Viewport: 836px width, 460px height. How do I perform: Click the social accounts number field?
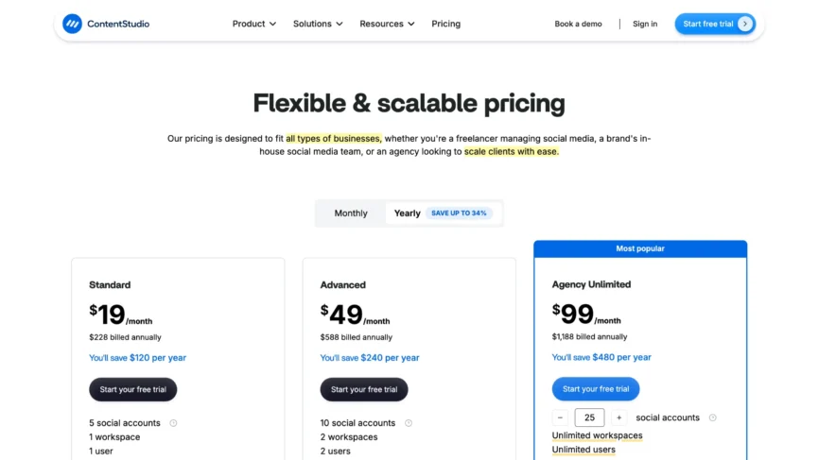(589, 417)
